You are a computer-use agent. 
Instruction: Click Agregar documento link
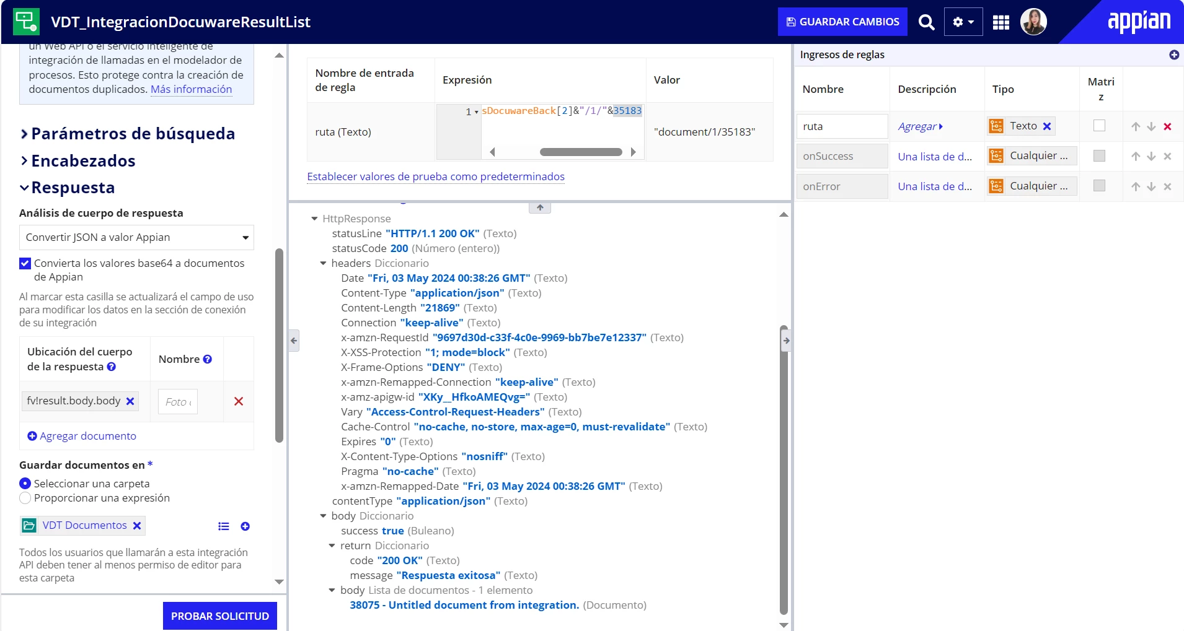(82, 436)
